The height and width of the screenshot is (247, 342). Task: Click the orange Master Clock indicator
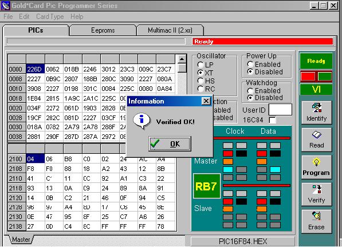pos(228,161)
